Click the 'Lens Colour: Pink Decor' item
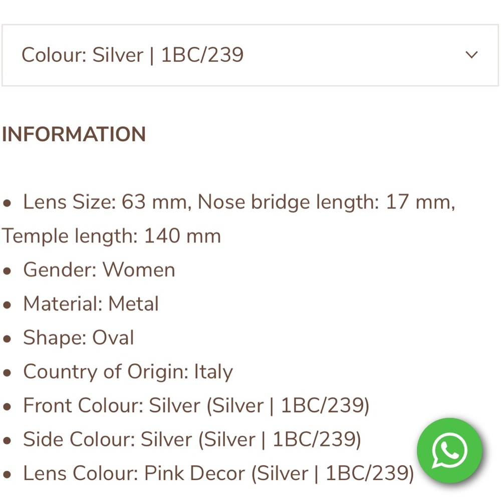This screenshot has height=501, width=501. point(218,473)
